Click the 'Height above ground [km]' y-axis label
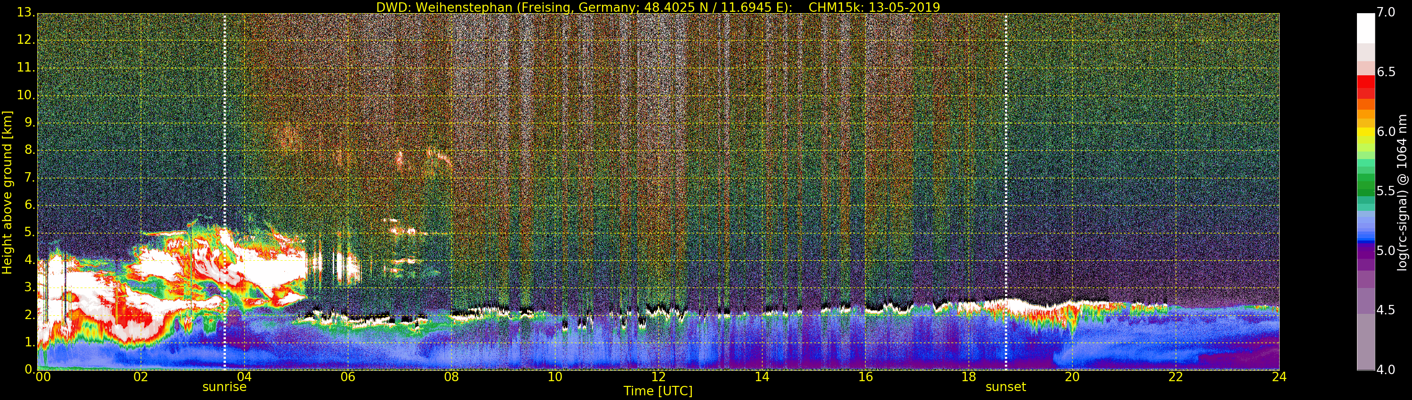This screenshot has width=1412, height=400. [7, 192]
